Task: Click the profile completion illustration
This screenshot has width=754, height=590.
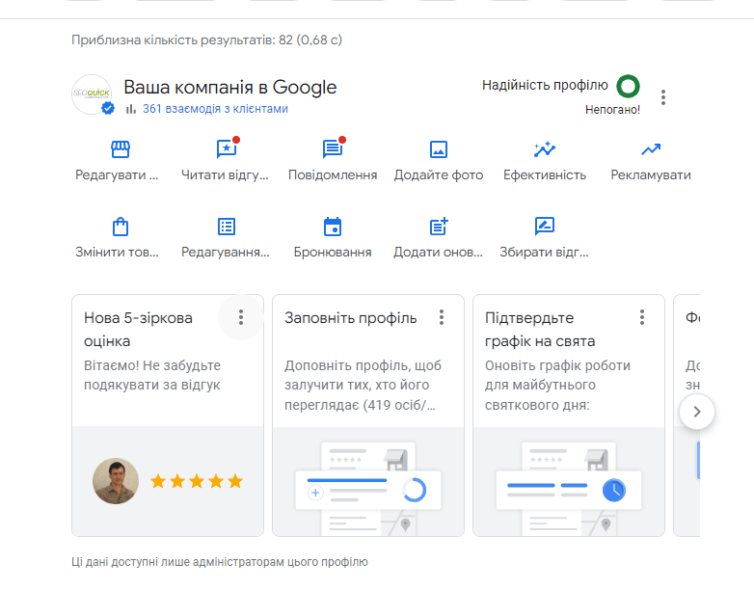Action: pyautogui.click(x=368, y=488)
